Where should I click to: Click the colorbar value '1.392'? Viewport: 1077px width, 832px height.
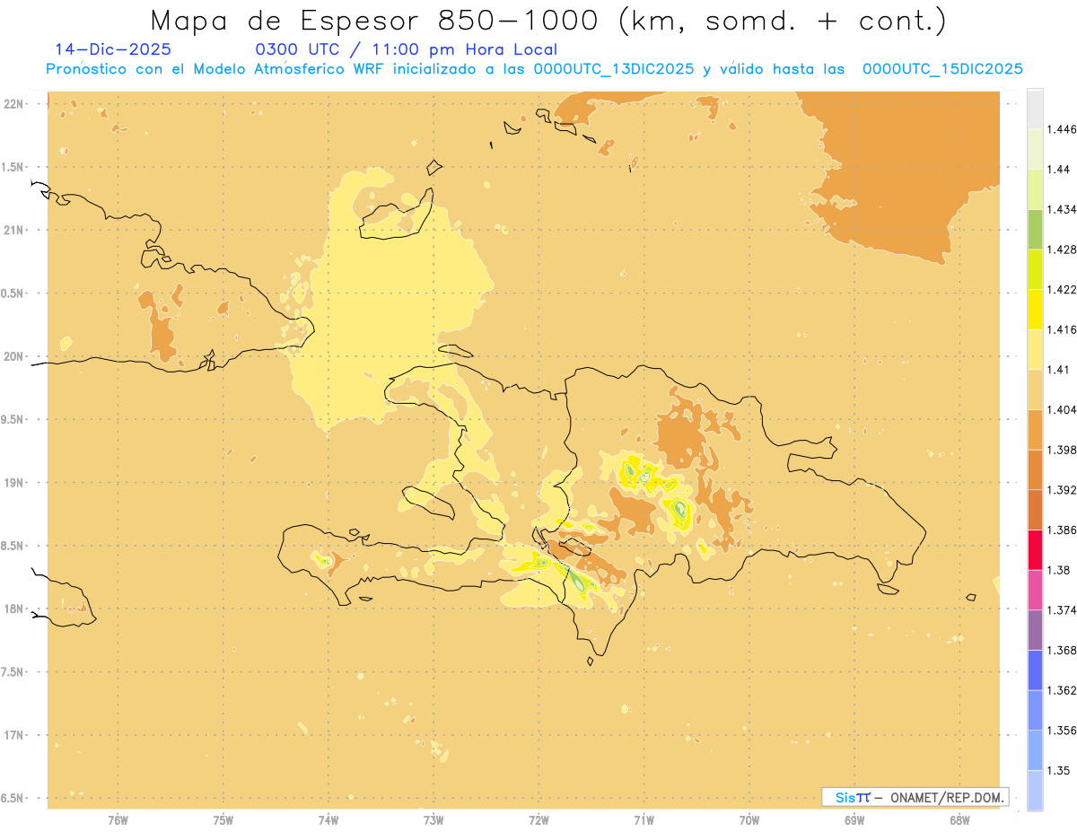(1064, 490)
